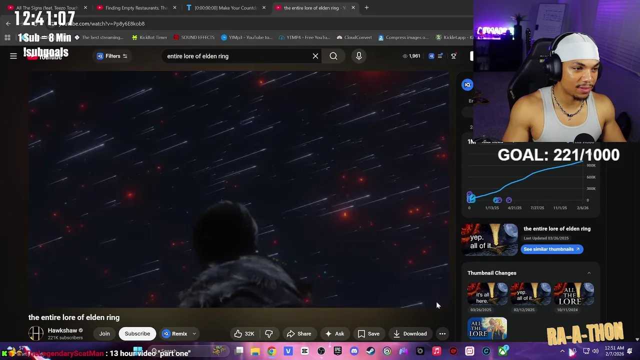
Task: Open OBS Studio from taskbar
Action: (321, 351)
